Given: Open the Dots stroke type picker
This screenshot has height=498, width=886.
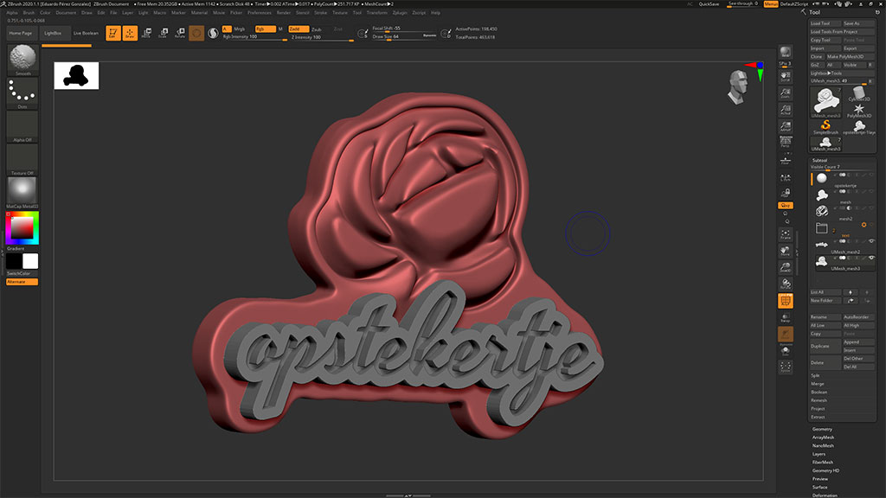Looking at the screenshot, I should click(x=22, y=93).
